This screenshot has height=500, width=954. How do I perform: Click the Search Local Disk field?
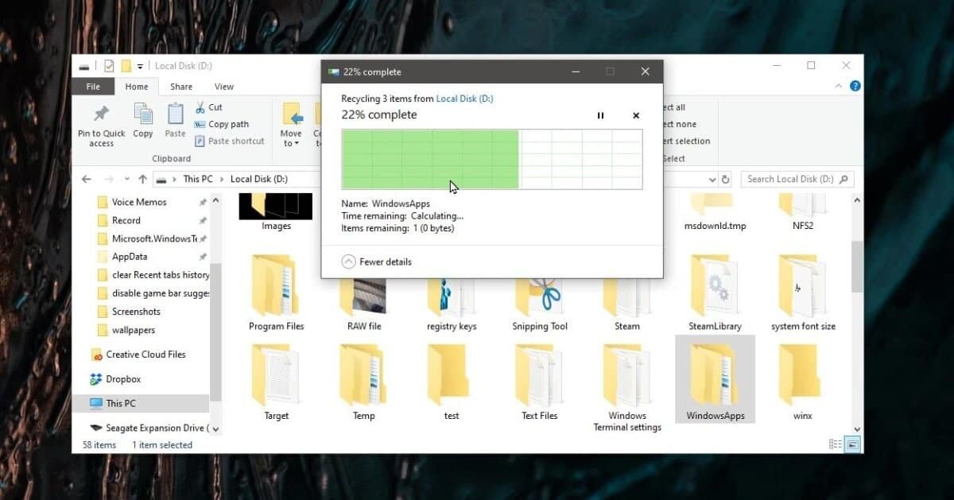pos(795,179)
